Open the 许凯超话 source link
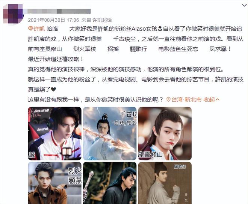Image resolution: width=248 pixels, height=204 pixels. coord(102,20)
